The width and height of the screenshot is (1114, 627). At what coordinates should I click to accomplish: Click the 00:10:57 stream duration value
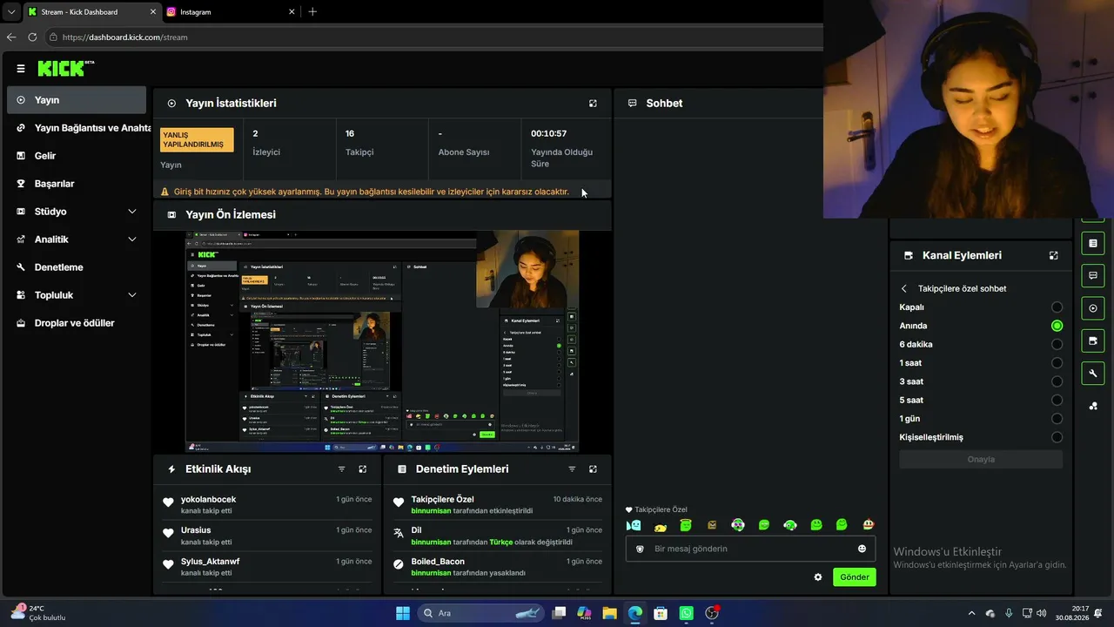coord(548,134)
